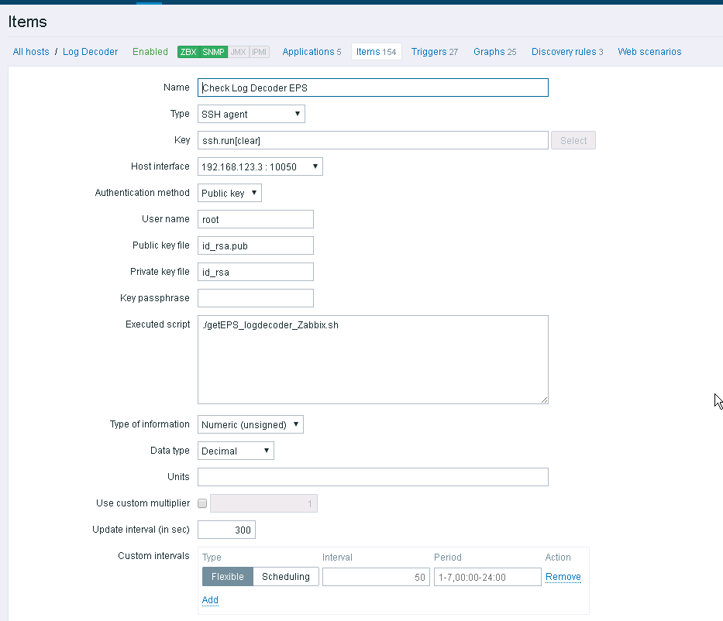Viewport: 723px width, 621px height.
Task: Select the Flexible interval type
Action: (227, 576)
